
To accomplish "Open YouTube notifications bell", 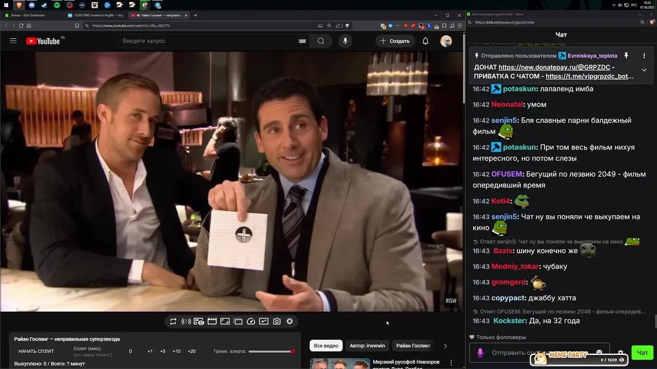I will click(x=426, y=41).
